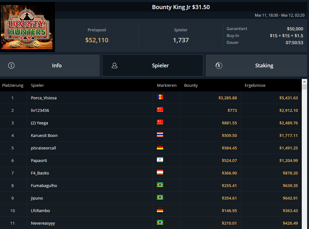This screenshot has height=229, width=309.
Task: Click the Bounty Hunters logo thumbnail
Action: (x=27, y=27)
